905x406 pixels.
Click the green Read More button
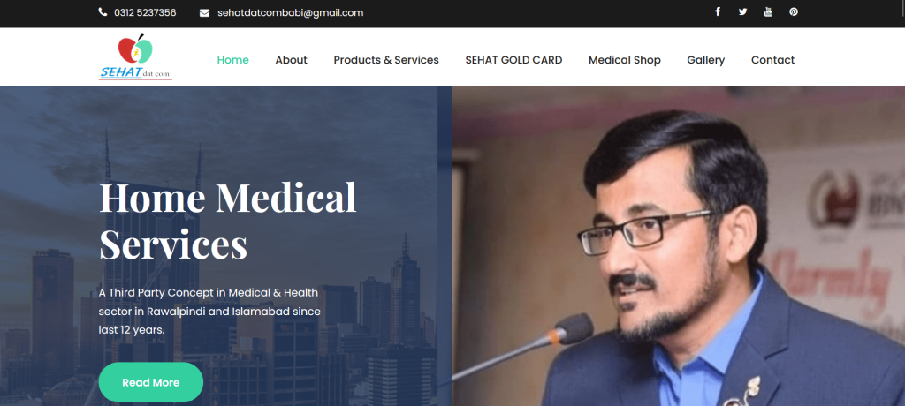coord(150,382)
